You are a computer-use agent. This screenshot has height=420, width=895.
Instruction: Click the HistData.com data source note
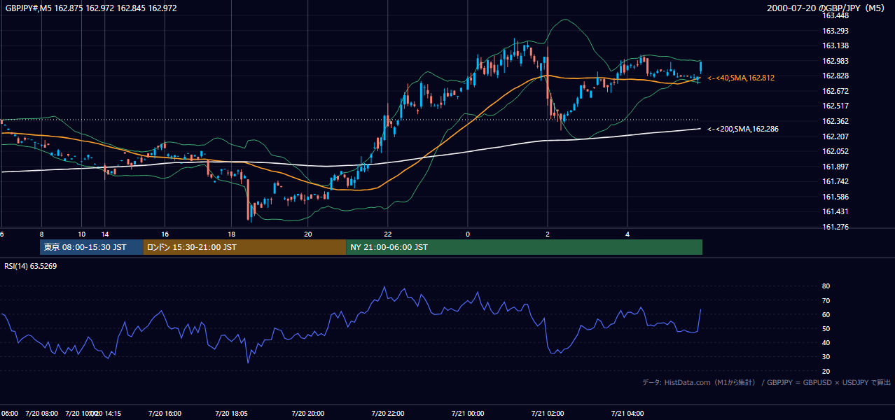(767, 382)
